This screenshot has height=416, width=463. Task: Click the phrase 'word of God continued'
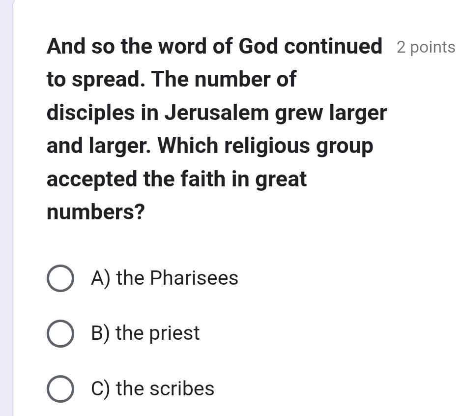[x=265, y=46]
